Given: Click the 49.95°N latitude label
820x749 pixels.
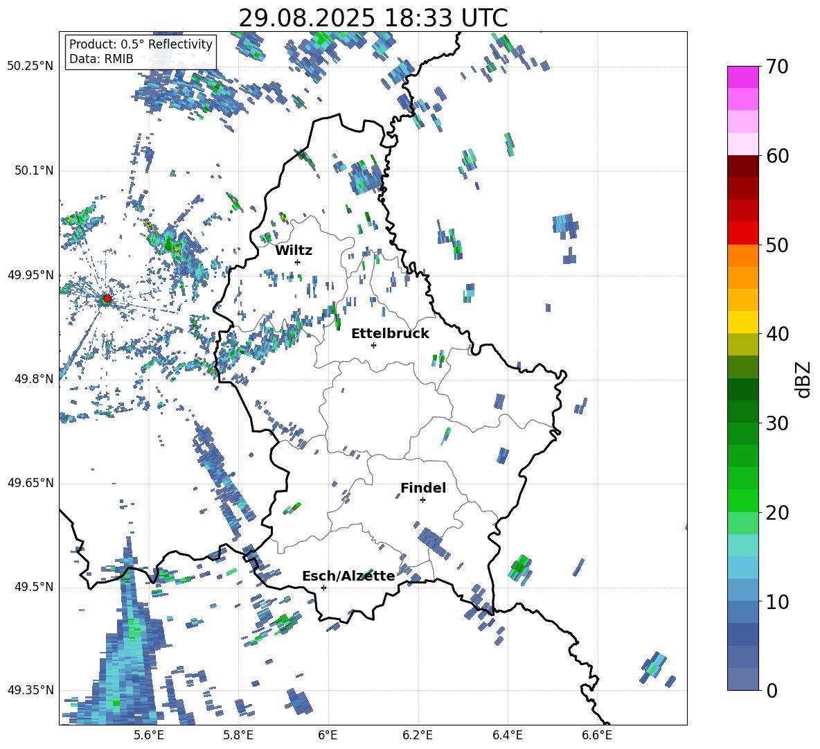Looking at the screenshot, I should coord(30,275).
